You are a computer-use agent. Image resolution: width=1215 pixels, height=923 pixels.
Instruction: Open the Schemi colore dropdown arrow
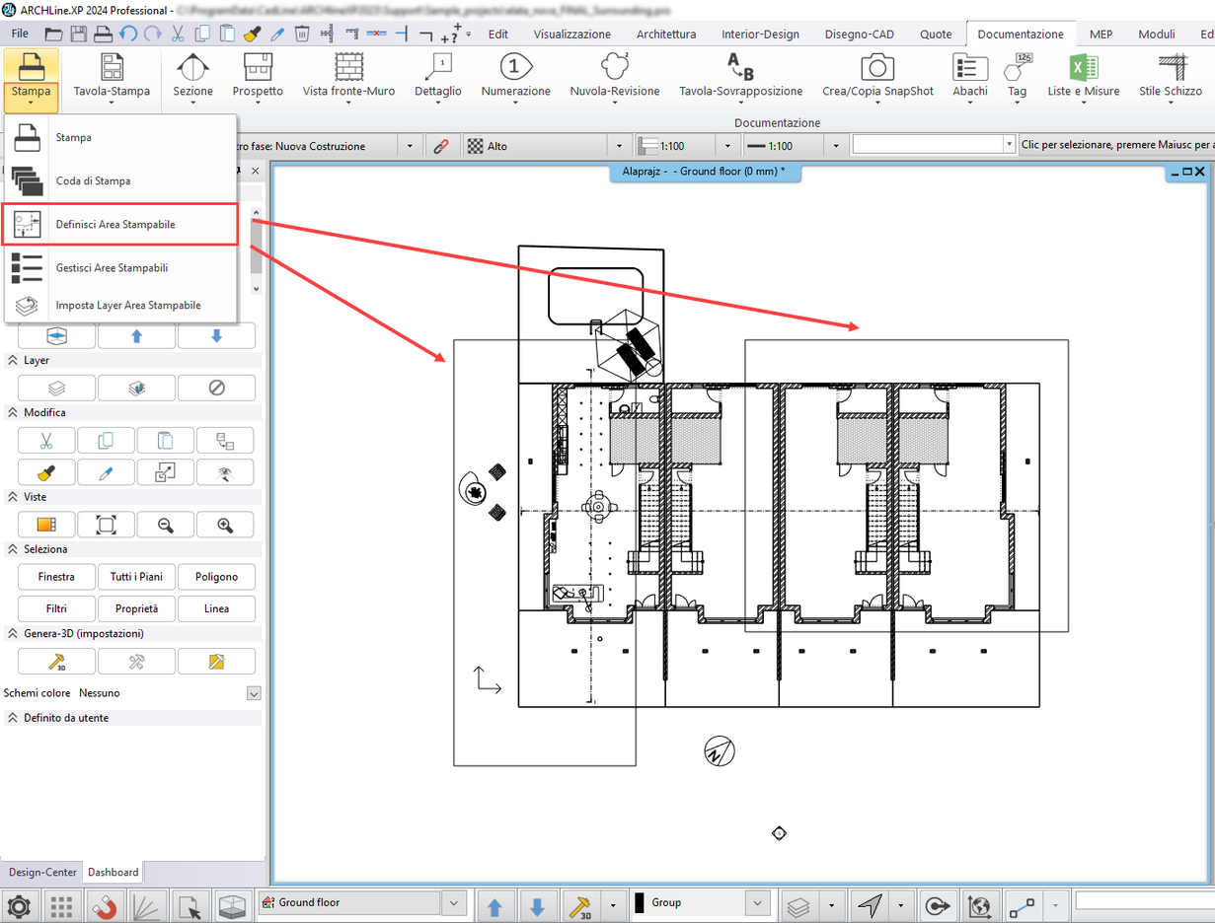point(254,693)
